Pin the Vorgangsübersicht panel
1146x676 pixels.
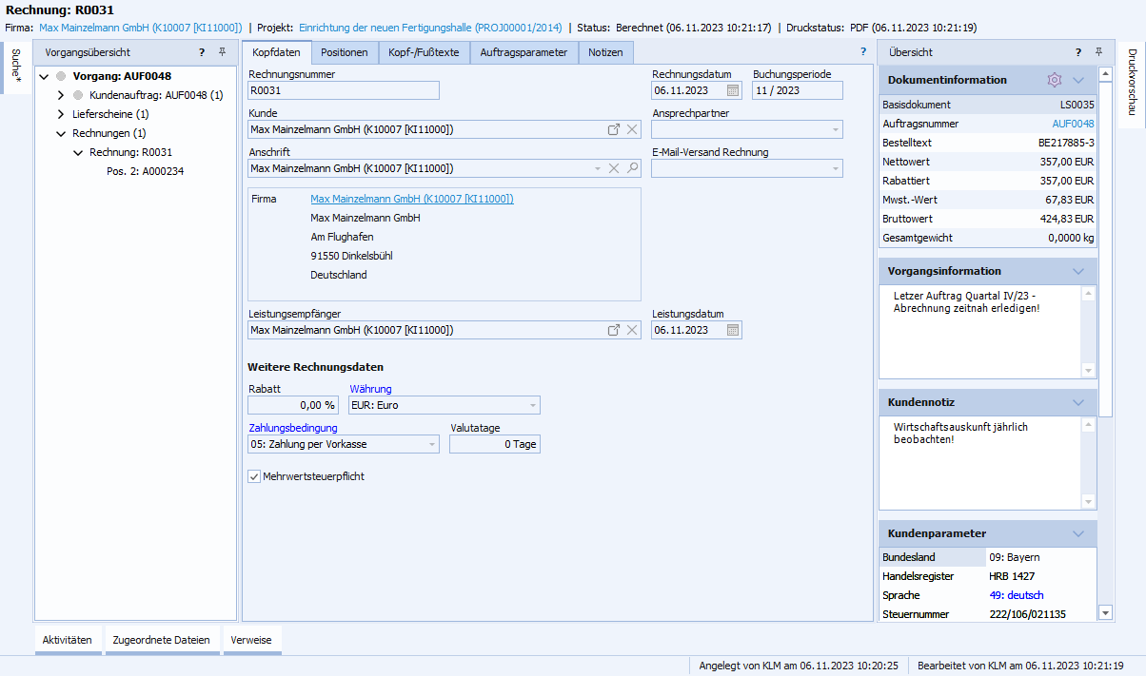(222, 52)
